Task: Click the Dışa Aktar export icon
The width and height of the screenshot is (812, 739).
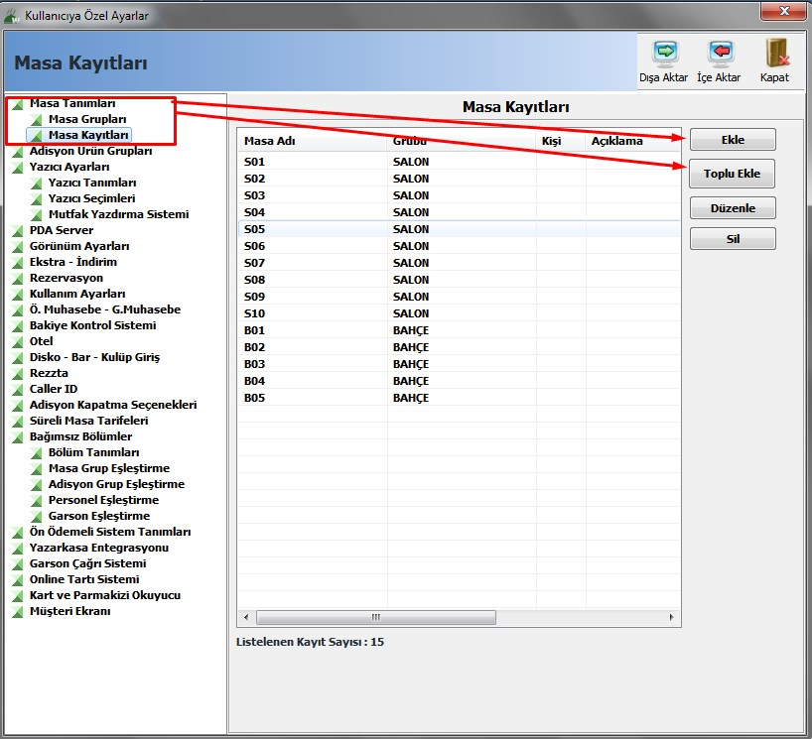Action: pyautogui.click(x=665, y=54)
